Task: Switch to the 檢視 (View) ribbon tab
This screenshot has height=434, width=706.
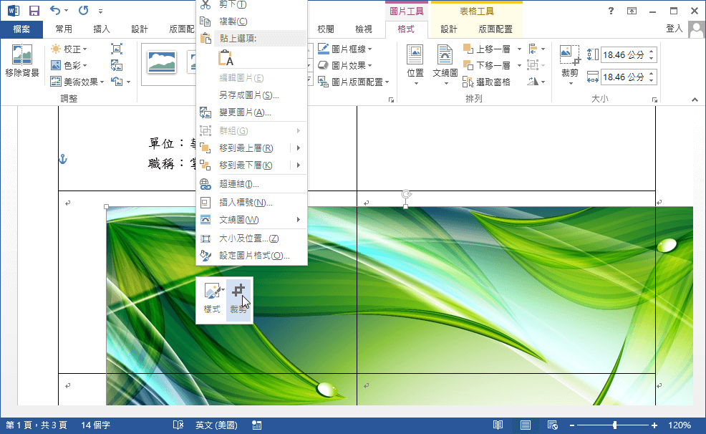Action: 364,29
